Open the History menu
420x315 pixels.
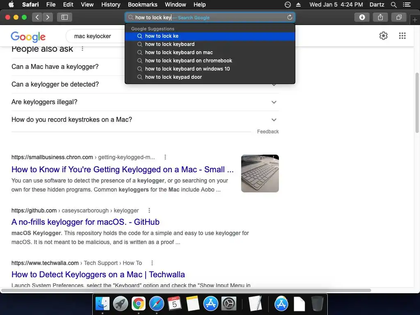pyautogui.click(x=111, y=5)
